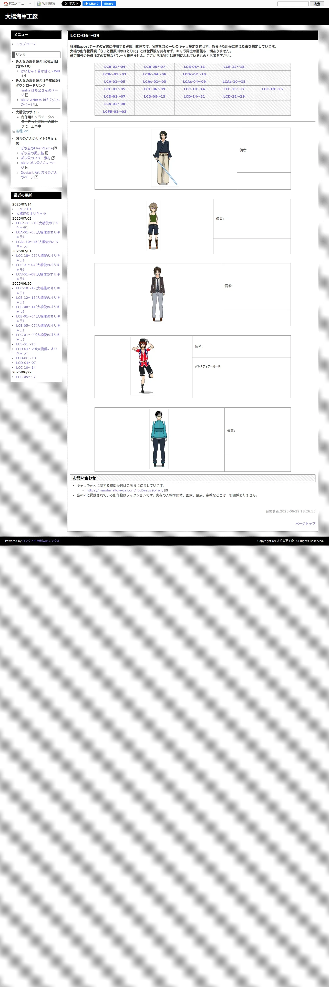Open LCB-01〜04 in the navigation table
329x987 pixels.
pos(115,67)
